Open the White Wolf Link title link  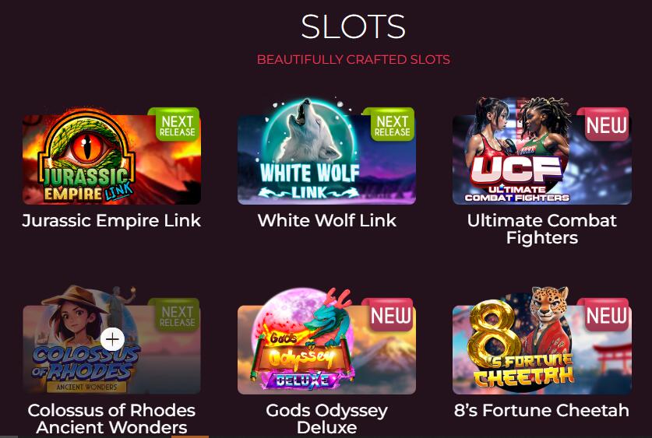coord(327,220)
